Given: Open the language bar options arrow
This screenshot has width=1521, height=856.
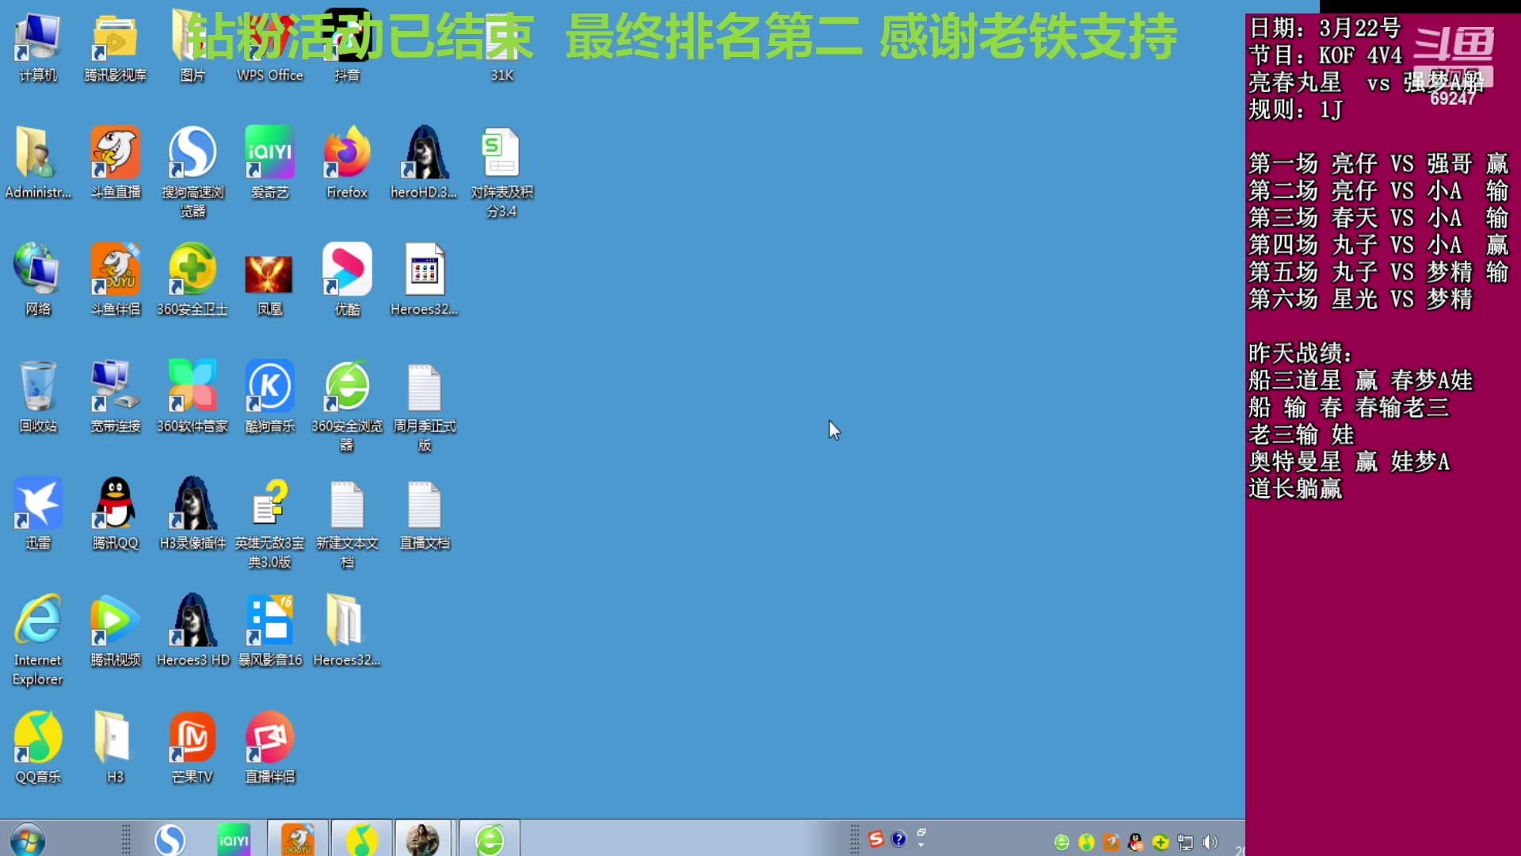Looking at the screenshot, I should pos(921,845).
